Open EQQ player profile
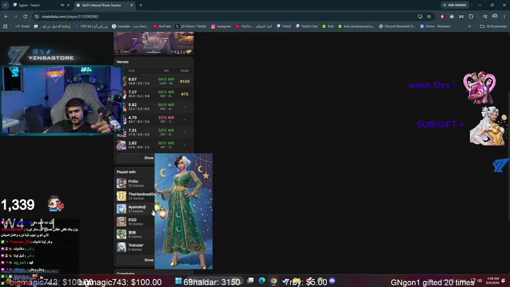The height and width of the screenshot is (287, 510). point(132,220)
